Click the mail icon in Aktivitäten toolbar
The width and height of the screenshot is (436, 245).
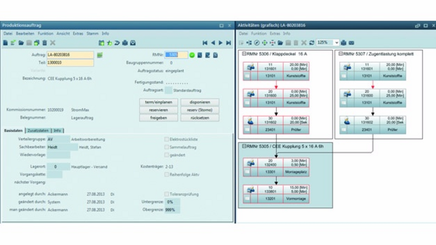point(351,43)
